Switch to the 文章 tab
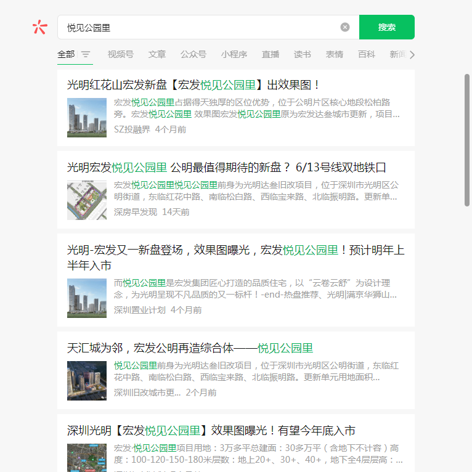This screenshot has height=472, width=472. click(x=157, y=54)
